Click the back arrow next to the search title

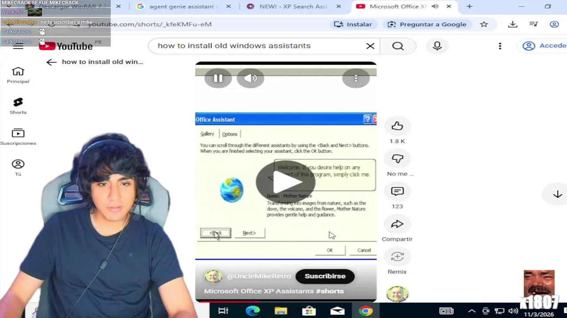51,62
